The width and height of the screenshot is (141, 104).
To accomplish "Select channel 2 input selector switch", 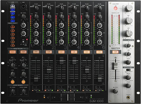I will 49,8.
